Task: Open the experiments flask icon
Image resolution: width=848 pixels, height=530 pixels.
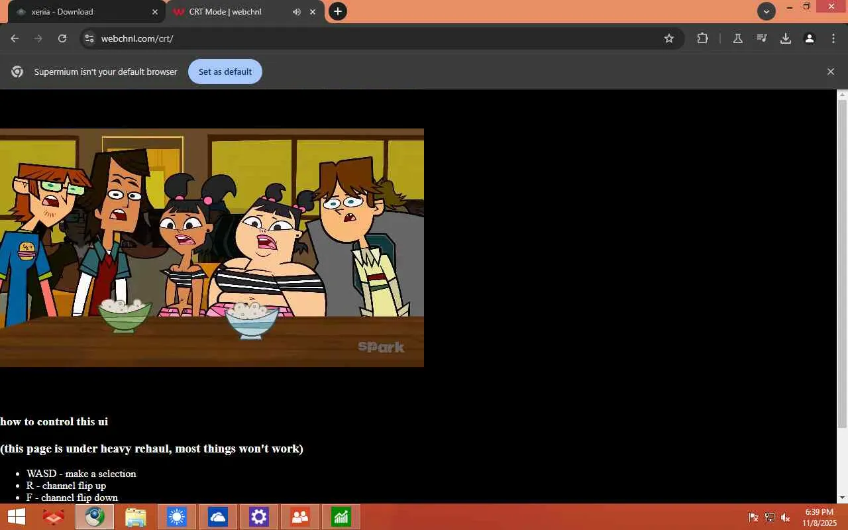Action: (737, 38)
